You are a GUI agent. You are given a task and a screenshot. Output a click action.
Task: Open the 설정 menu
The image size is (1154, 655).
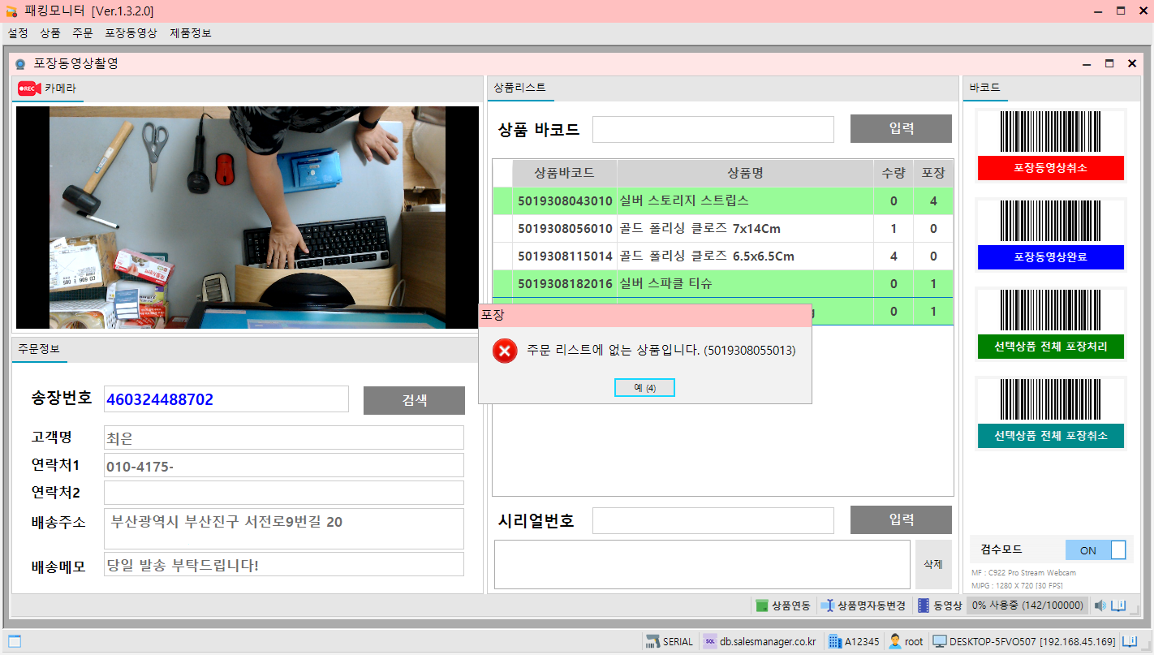click(x=18, y=33)
